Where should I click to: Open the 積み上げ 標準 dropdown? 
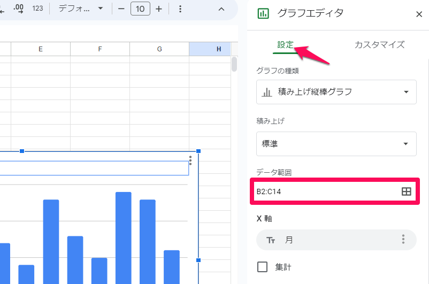pyautogui.click(x=336, y=144)
